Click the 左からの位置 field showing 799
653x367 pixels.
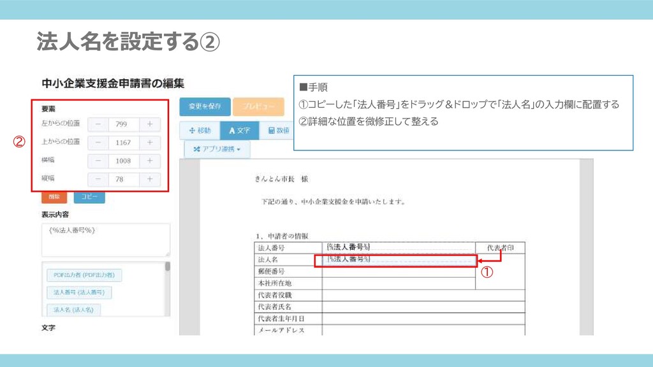[124, 124]
